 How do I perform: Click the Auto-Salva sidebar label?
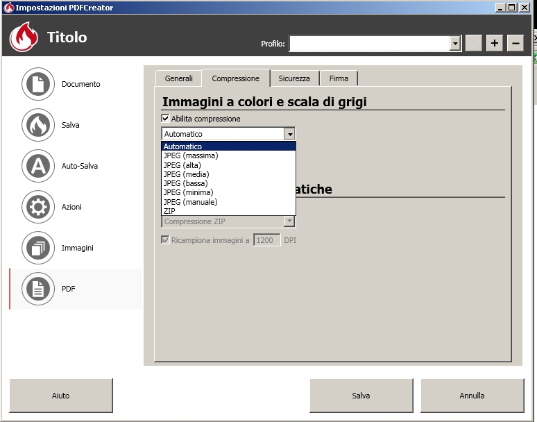click(x=80, y=166)
